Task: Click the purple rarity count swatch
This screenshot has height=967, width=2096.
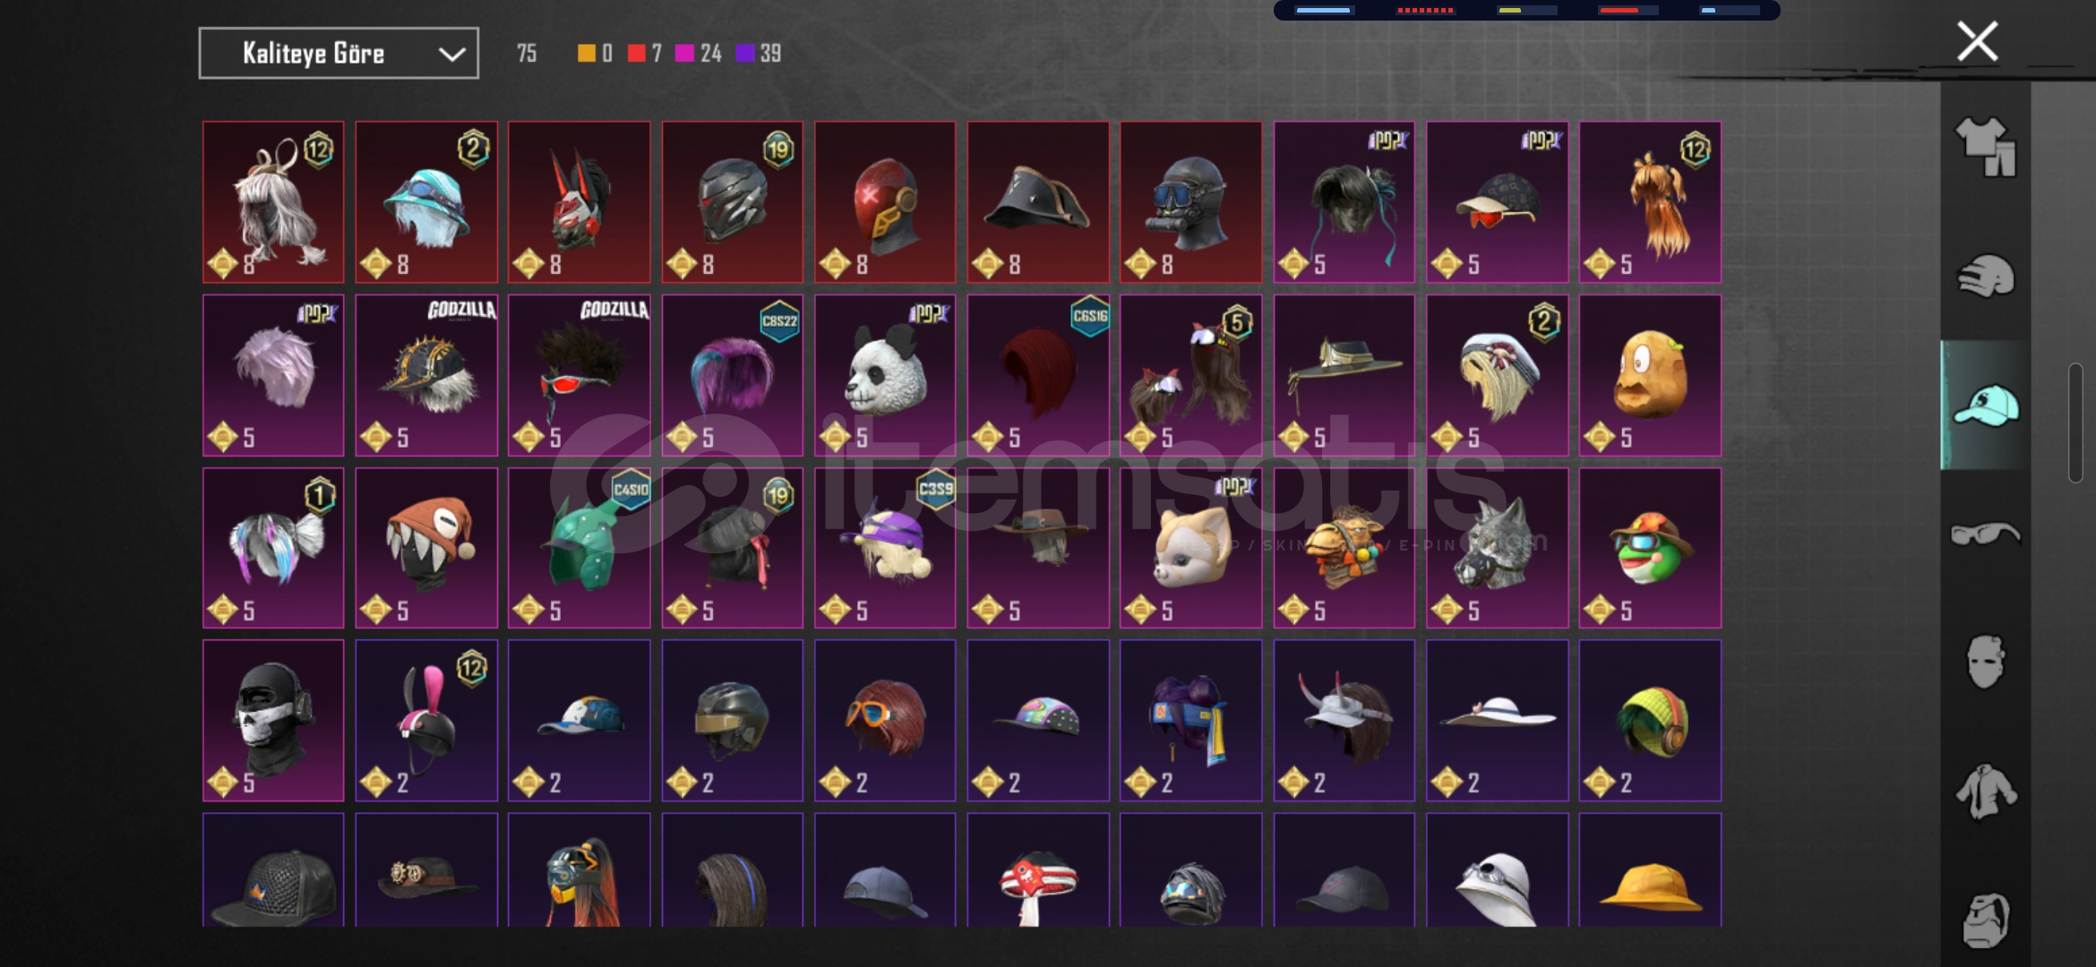Action: pos(745,54)
